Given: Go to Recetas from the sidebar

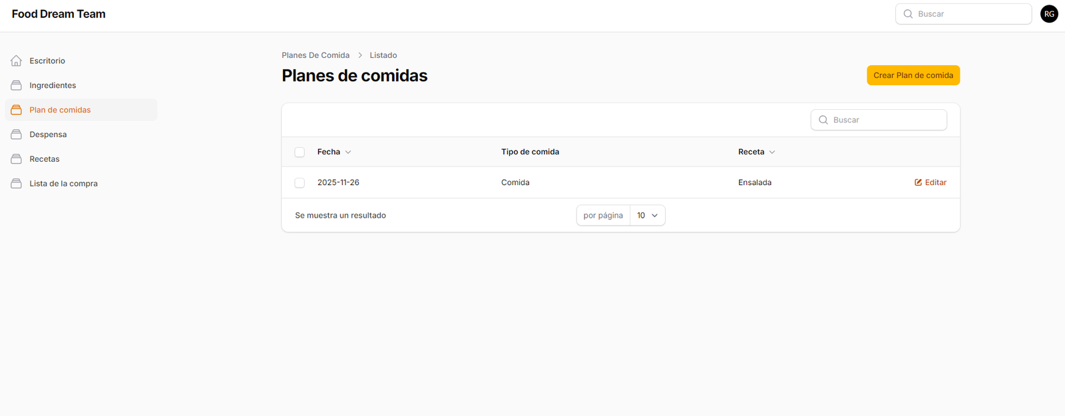Looking at the screenshot, I should click(x=45, y=159).
